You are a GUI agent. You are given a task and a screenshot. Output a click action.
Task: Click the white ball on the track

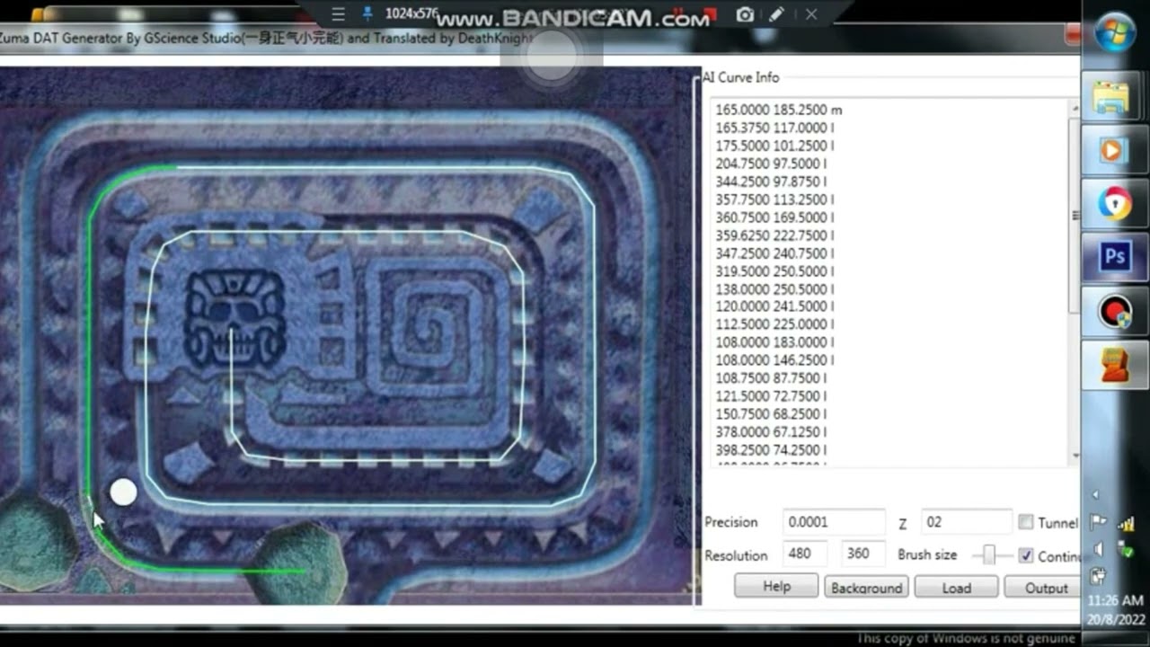pyautogui.click(x=123, y=492)
